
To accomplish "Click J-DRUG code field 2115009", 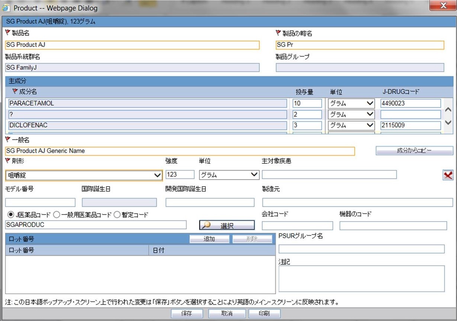I will 410,125.
